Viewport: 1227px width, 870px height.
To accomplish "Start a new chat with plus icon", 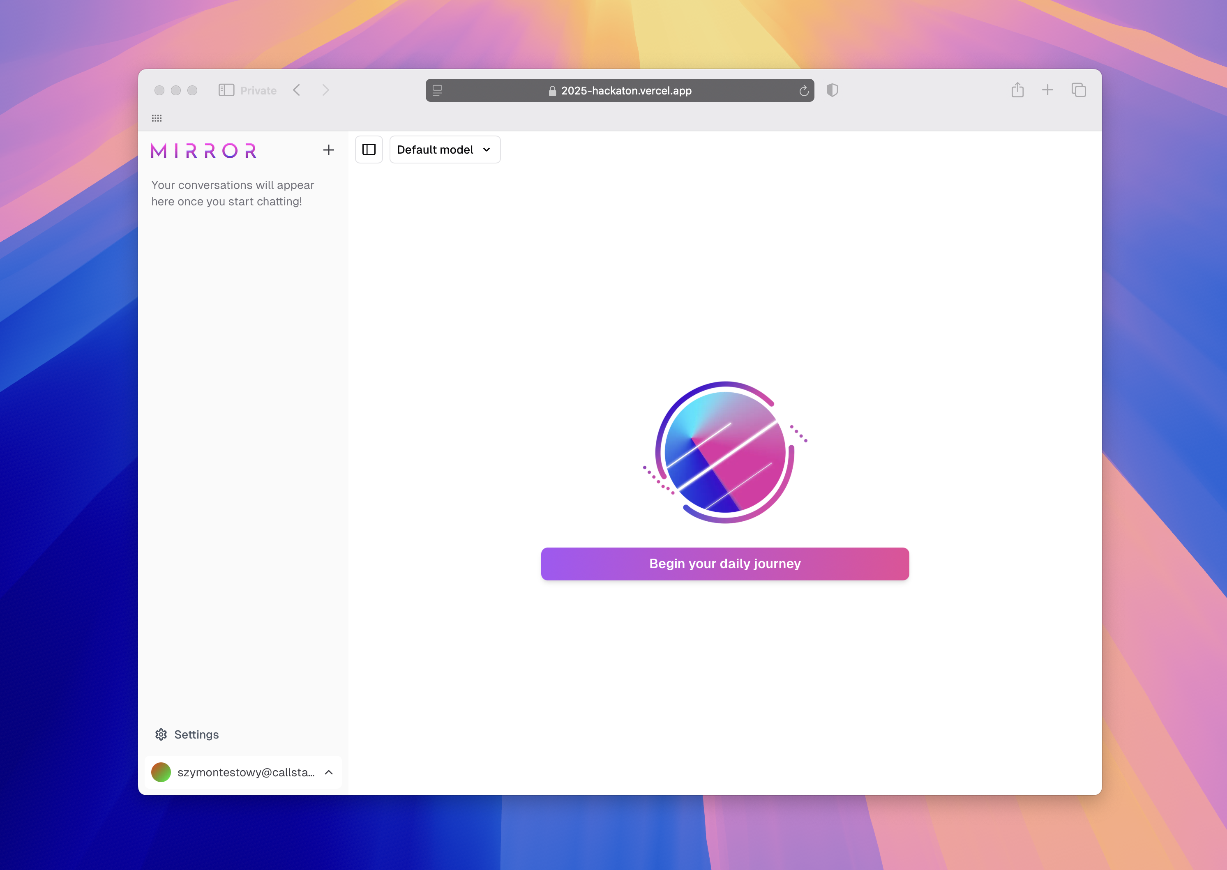I will pos(328,150).
